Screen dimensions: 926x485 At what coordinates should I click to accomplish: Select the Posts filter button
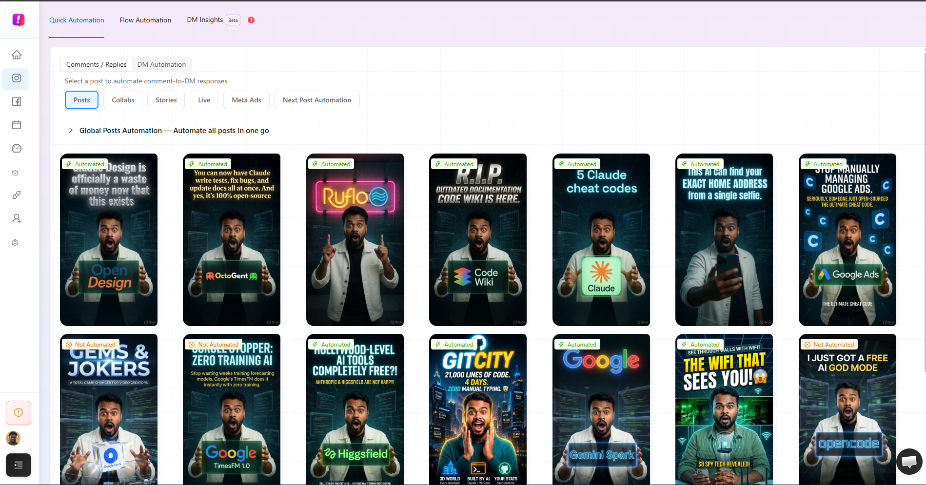pos(81,100)
